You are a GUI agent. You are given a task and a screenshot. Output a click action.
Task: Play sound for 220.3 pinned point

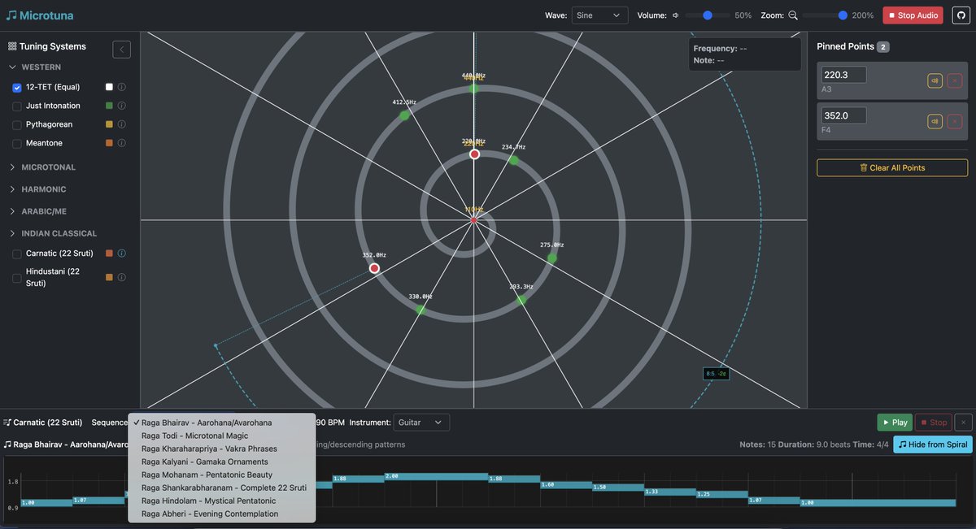pos(935,80)
